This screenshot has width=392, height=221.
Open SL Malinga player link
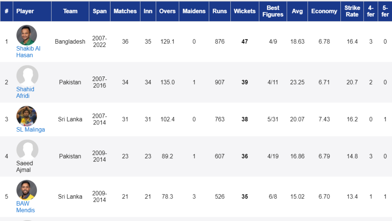(x=30, y=129)
